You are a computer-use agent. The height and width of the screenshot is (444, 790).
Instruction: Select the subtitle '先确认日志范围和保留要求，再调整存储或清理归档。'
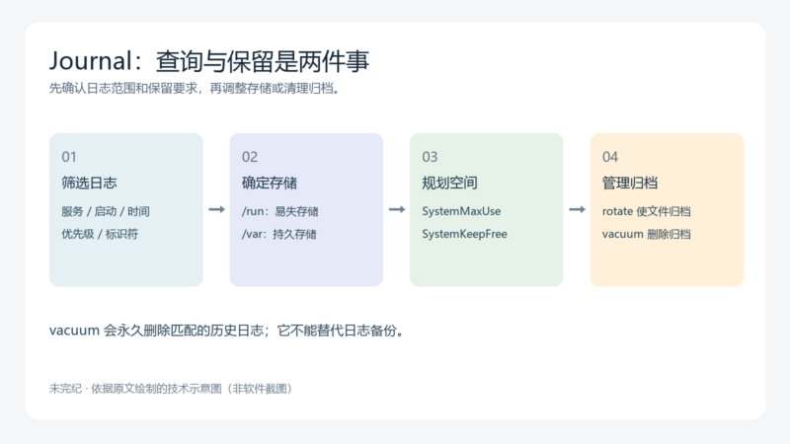tap(196, 89)
